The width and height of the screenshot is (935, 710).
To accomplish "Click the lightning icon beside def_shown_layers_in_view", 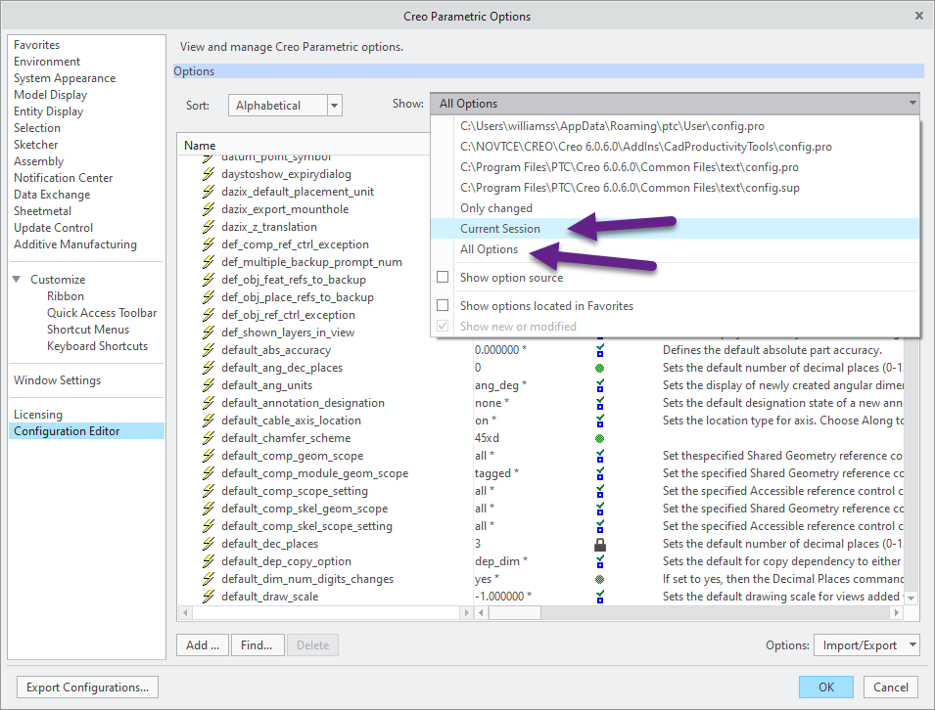I will pos(208,333).
